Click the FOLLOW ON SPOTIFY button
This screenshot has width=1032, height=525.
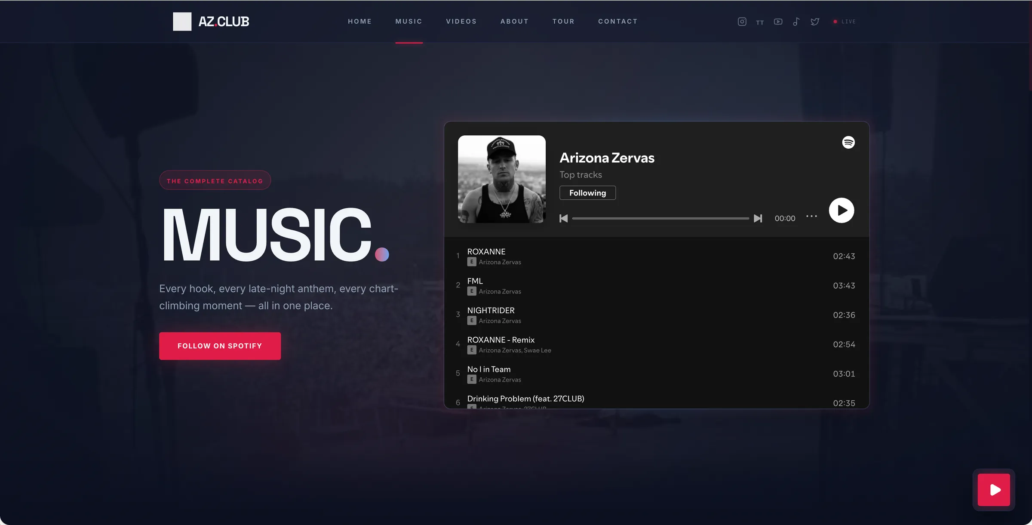click(x=220, y=346)
